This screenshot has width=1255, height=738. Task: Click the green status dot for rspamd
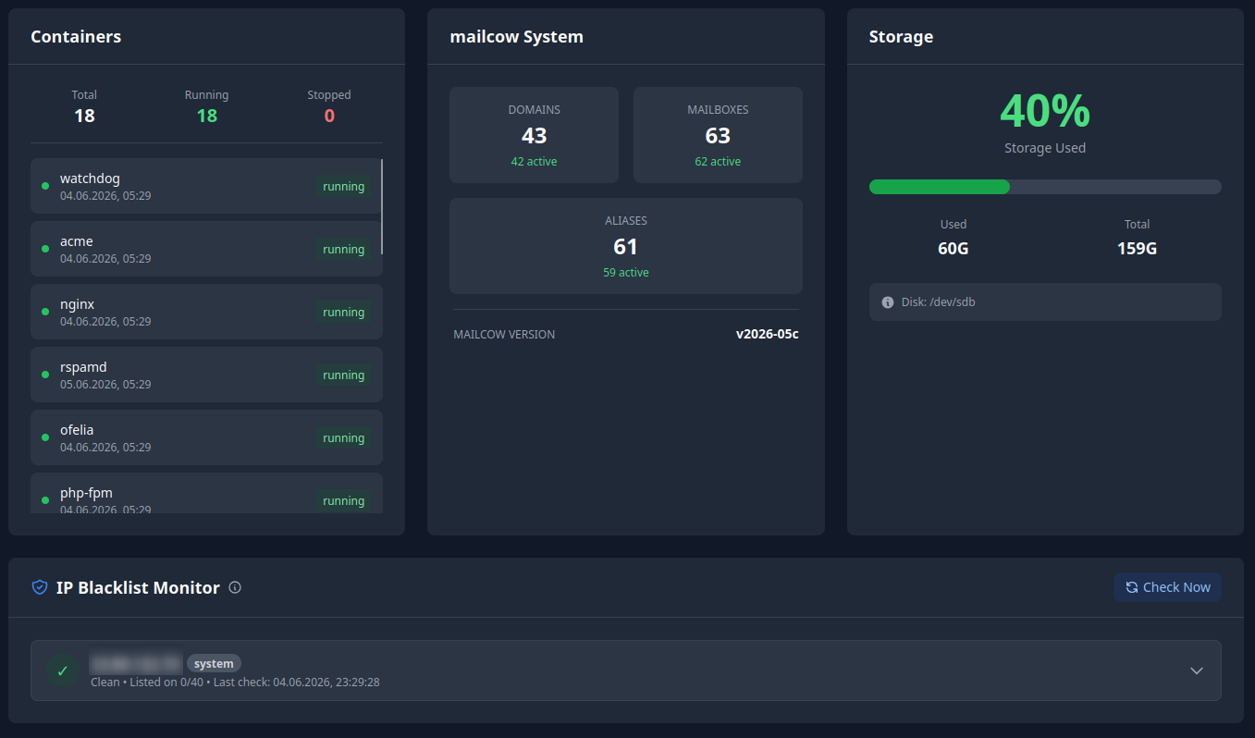(x=45, y=375)
